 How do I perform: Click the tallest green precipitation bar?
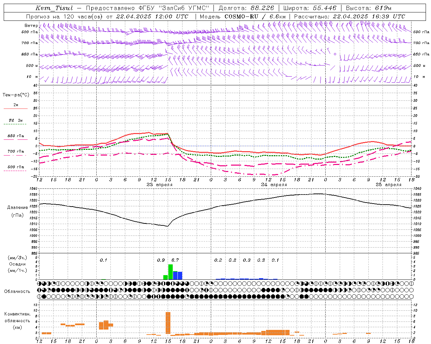(170, 272)
